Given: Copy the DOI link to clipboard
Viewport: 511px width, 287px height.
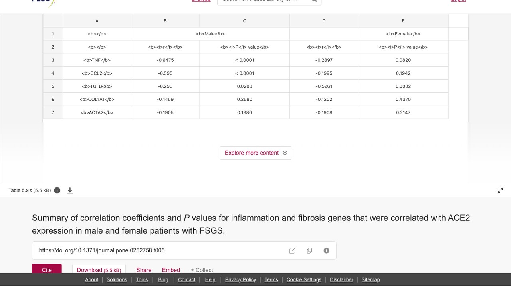Looking at the screenshot, I should tap(309, 250).
